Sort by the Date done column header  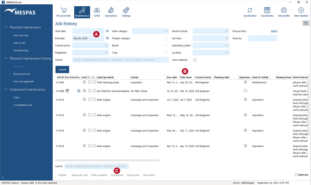[x=186, y=77]
